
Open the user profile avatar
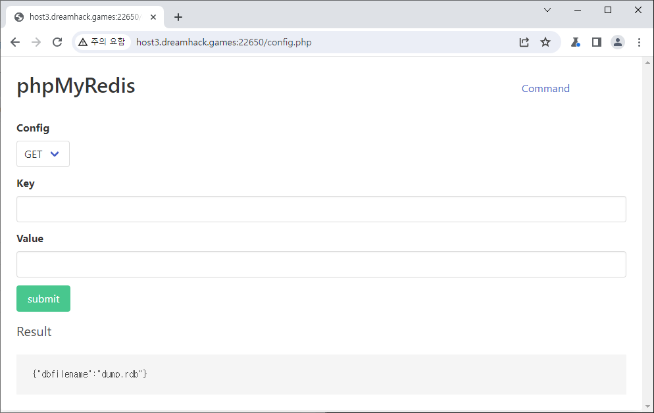(x=618, y=42)
